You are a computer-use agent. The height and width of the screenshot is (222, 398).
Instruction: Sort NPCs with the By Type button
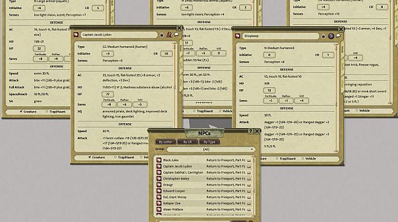click(209, 142)
